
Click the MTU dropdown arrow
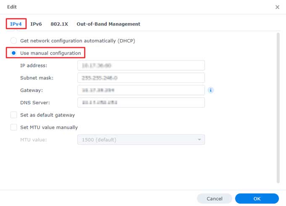199,140
